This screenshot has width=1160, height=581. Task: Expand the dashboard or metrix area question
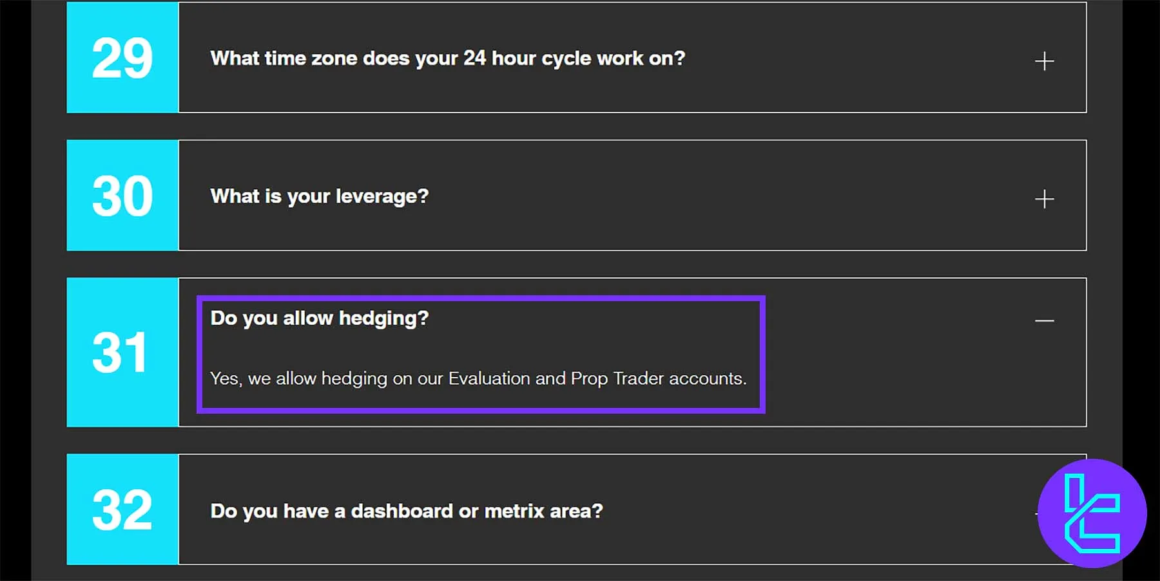tap(406, 511)
